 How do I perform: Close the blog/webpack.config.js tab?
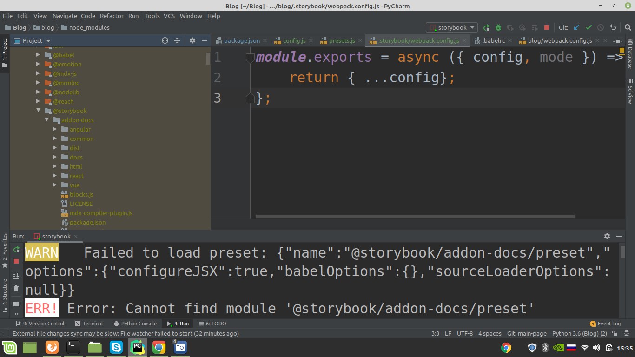[x=597, y=41]
